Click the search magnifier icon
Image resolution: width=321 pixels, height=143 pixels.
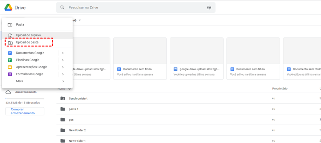click(62, 7)
